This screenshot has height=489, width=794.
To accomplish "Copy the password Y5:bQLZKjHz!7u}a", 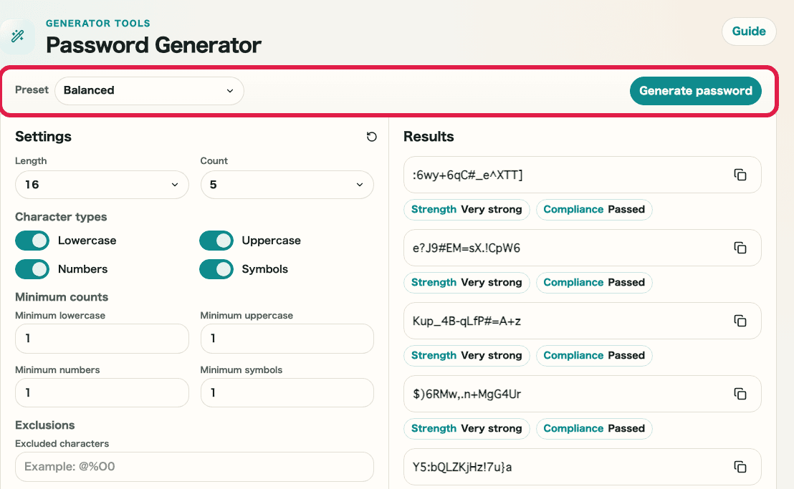I will coord(740,467).
